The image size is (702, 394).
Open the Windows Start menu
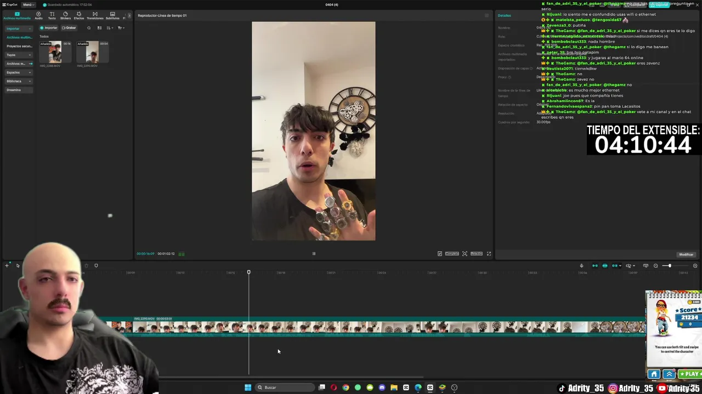click(x=248, y=387)
